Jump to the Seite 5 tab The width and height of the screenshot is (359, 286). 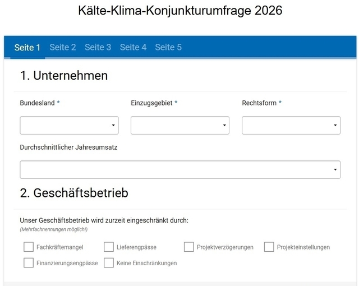(168, 48)
